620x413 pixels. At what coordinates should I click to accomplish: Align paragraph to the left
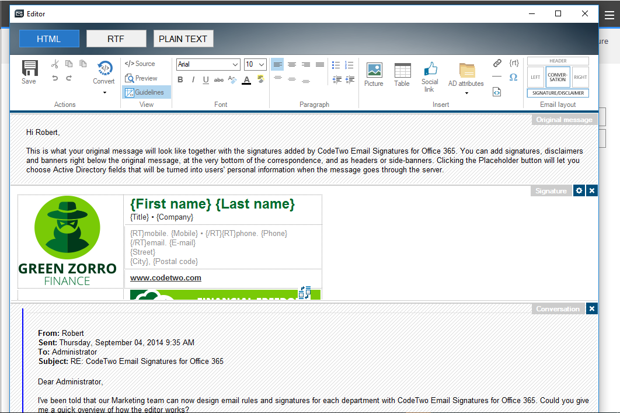pyautogui.click(x=277, y=64)
